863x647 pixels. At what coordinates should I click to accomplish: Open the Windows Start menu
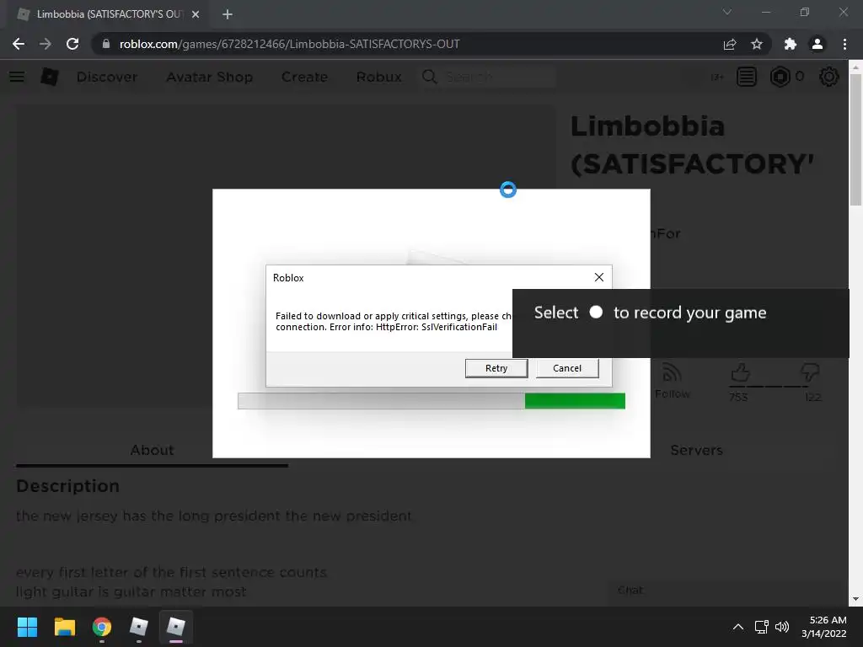coord(27,627)
